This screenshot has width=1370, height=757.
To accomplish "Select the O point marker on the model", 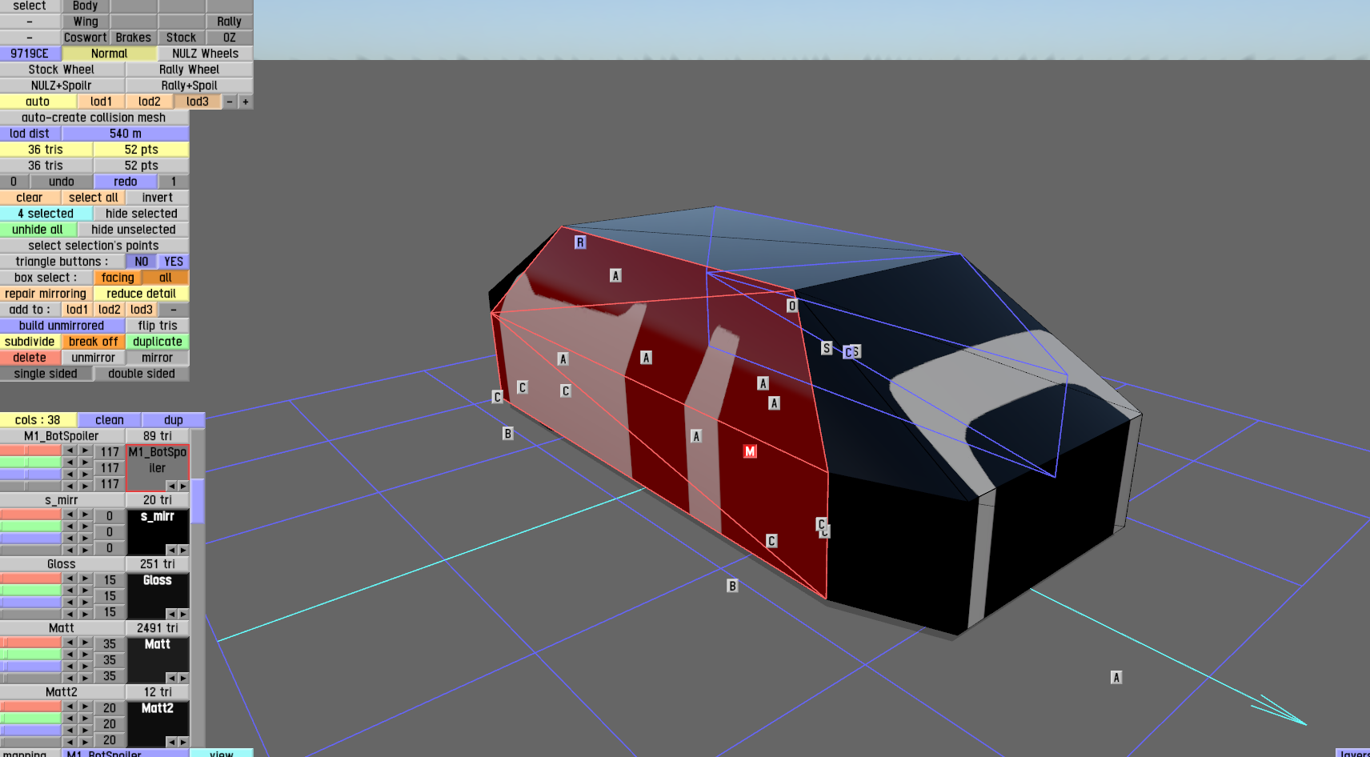I will pyautogui.click(x=792, y=306).
